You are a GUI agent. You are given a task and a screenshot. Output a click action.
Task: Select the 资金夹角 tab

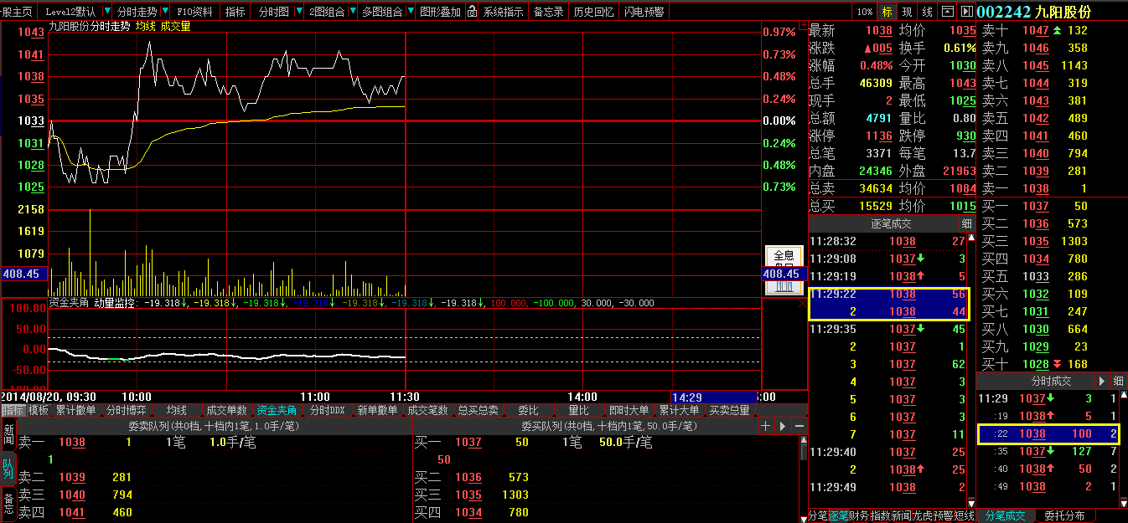tap(277, 410)
